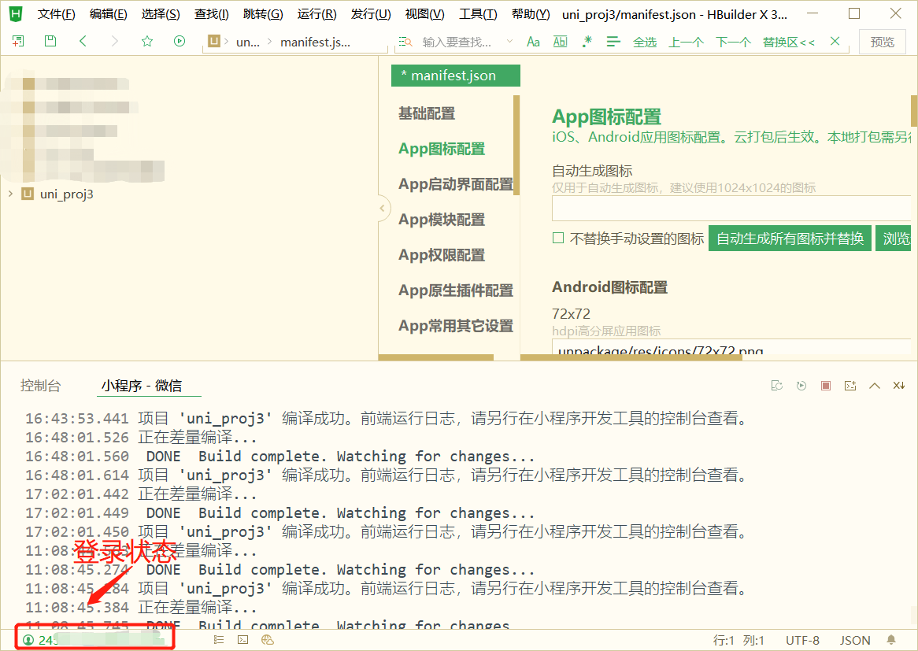Collapse the console panel with the chevron

(x=874, y=385)
